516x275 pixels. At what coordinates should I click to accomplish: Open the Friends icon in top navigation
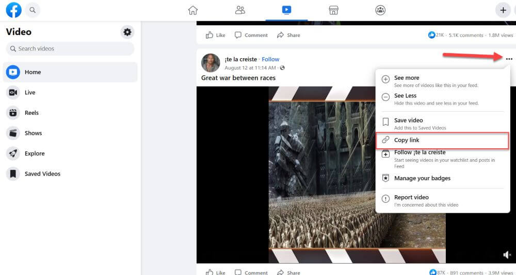pos(240,10)
